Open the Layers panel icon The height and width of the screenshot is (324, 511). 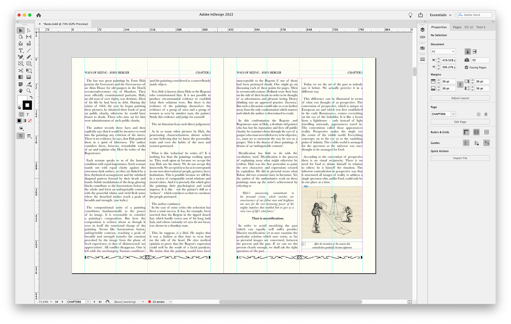tap(422, 30)
